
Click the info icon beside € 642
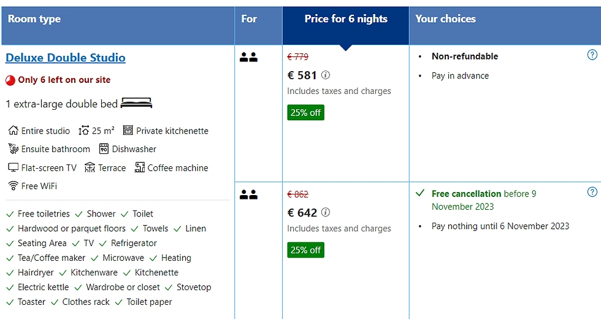[326, 212]
